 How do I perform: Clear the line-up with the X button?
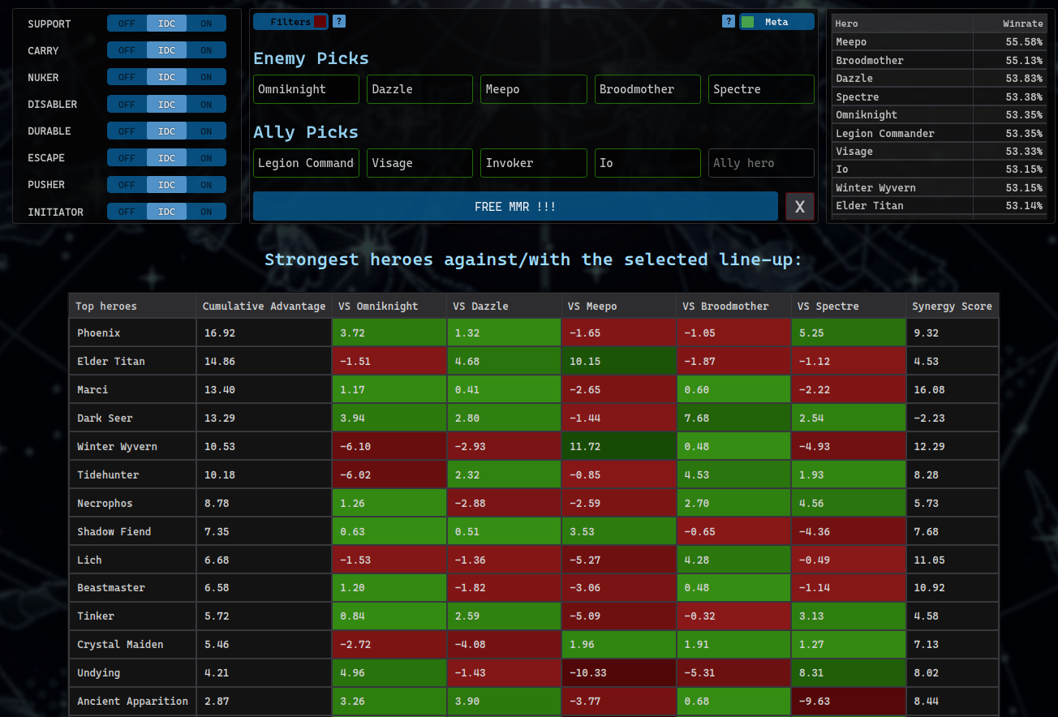point(799,207)
